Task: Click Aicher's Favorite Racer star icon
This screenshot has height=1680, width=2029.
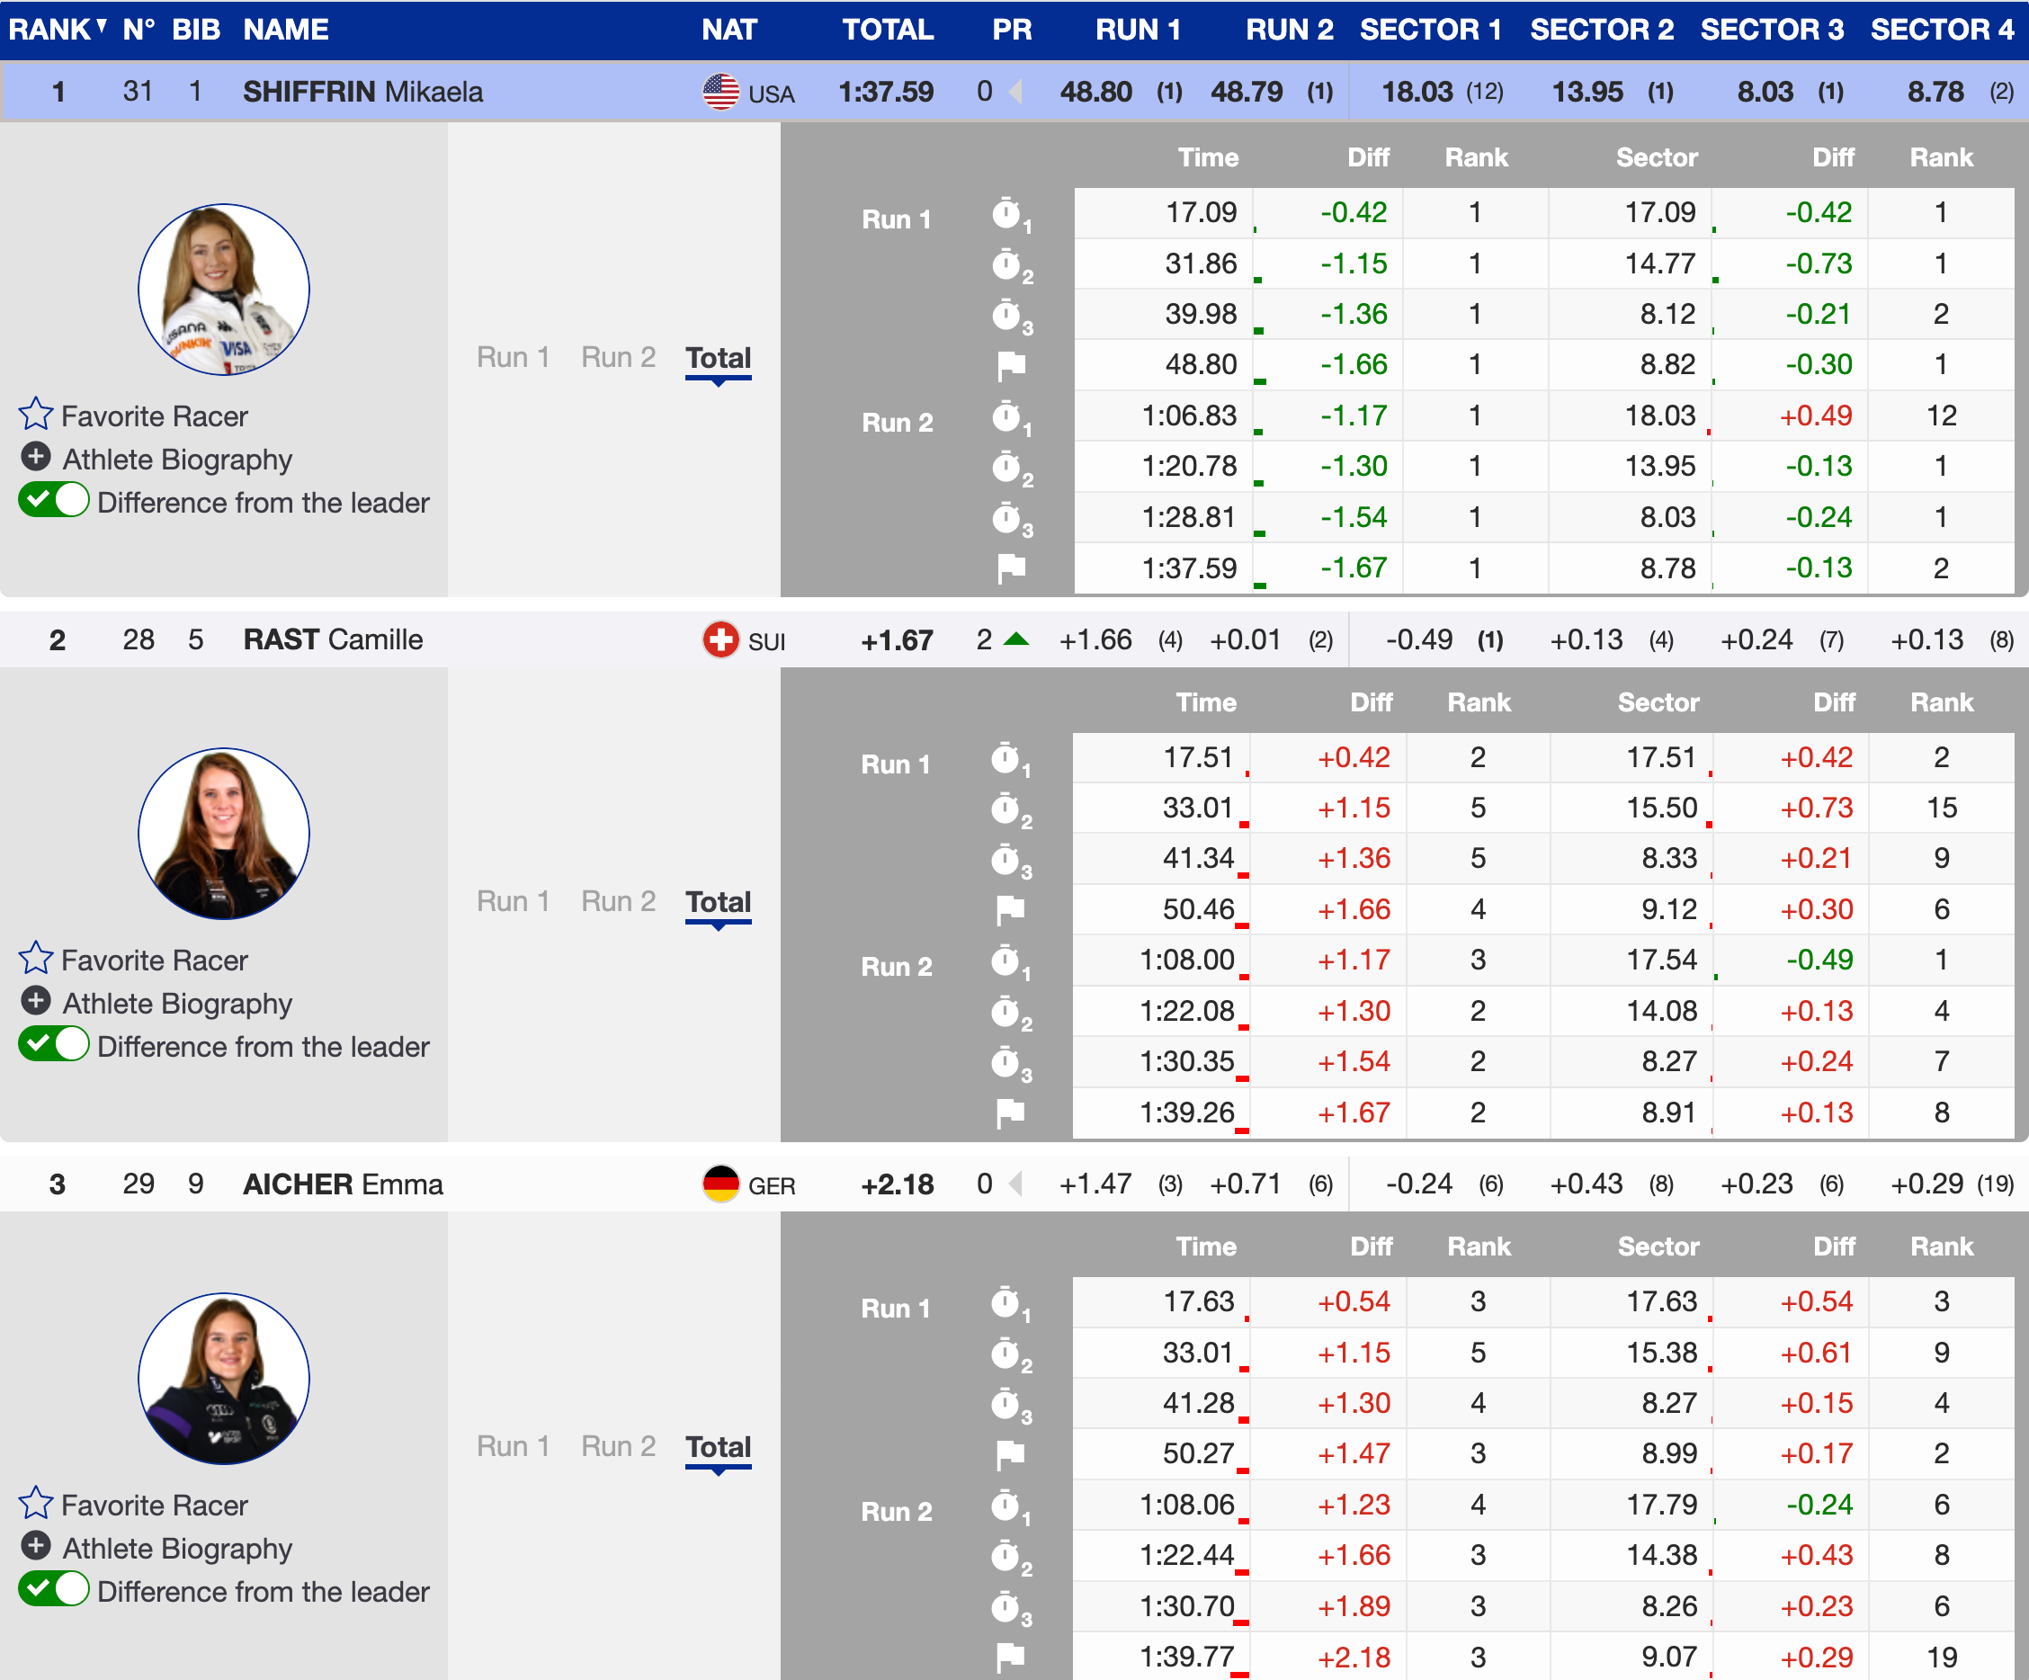Action: tap(36, 1503)
